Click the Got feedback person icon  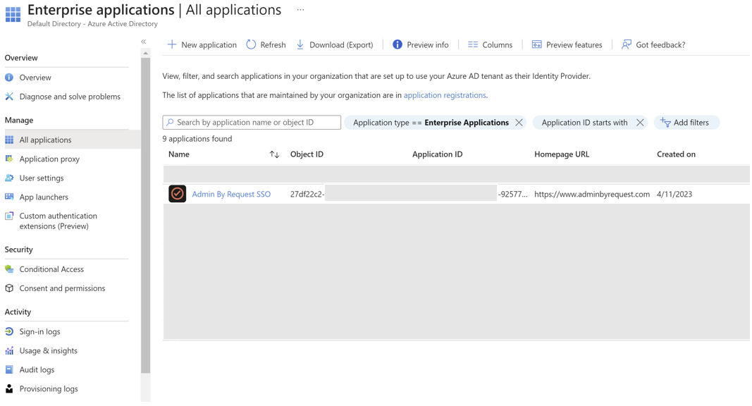click(x=627, y=44)
